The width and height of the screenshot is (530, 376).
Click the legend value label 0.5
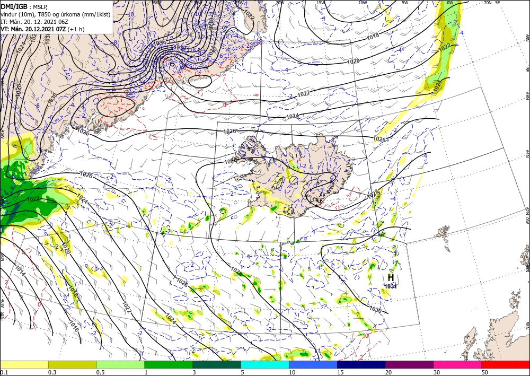[100, 372]
